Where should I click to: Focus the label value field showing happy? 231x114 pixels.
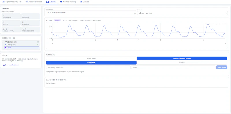coord(173,67)
